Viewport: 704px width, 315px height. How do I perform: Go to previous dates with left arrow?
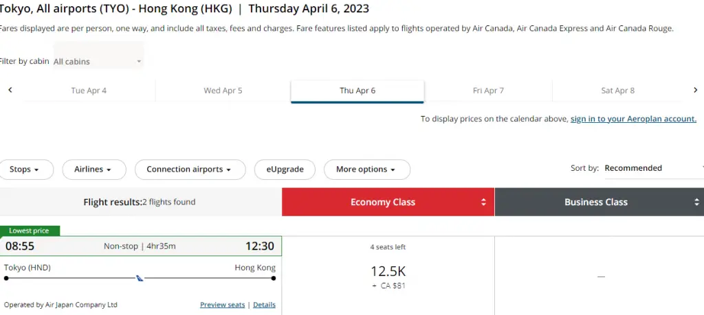pyautogui.click(x=10, y=90)
